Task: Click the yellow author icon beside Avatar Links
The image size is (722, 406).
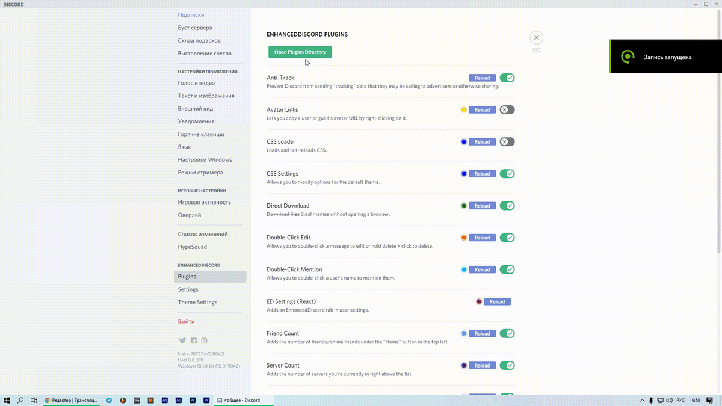Action: [464, 110]
